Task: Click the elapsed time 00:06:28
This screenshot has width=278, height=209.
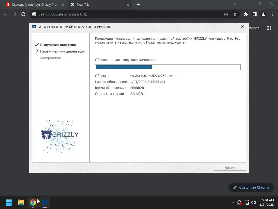Action: click(x=137, y=88)
